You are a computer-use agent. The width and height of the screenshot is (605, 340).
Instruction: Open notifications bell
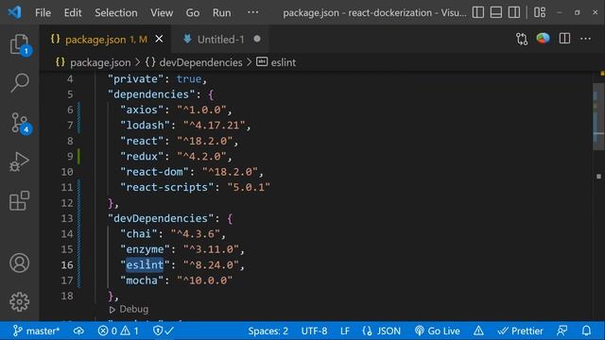click(x=586, y=331)
